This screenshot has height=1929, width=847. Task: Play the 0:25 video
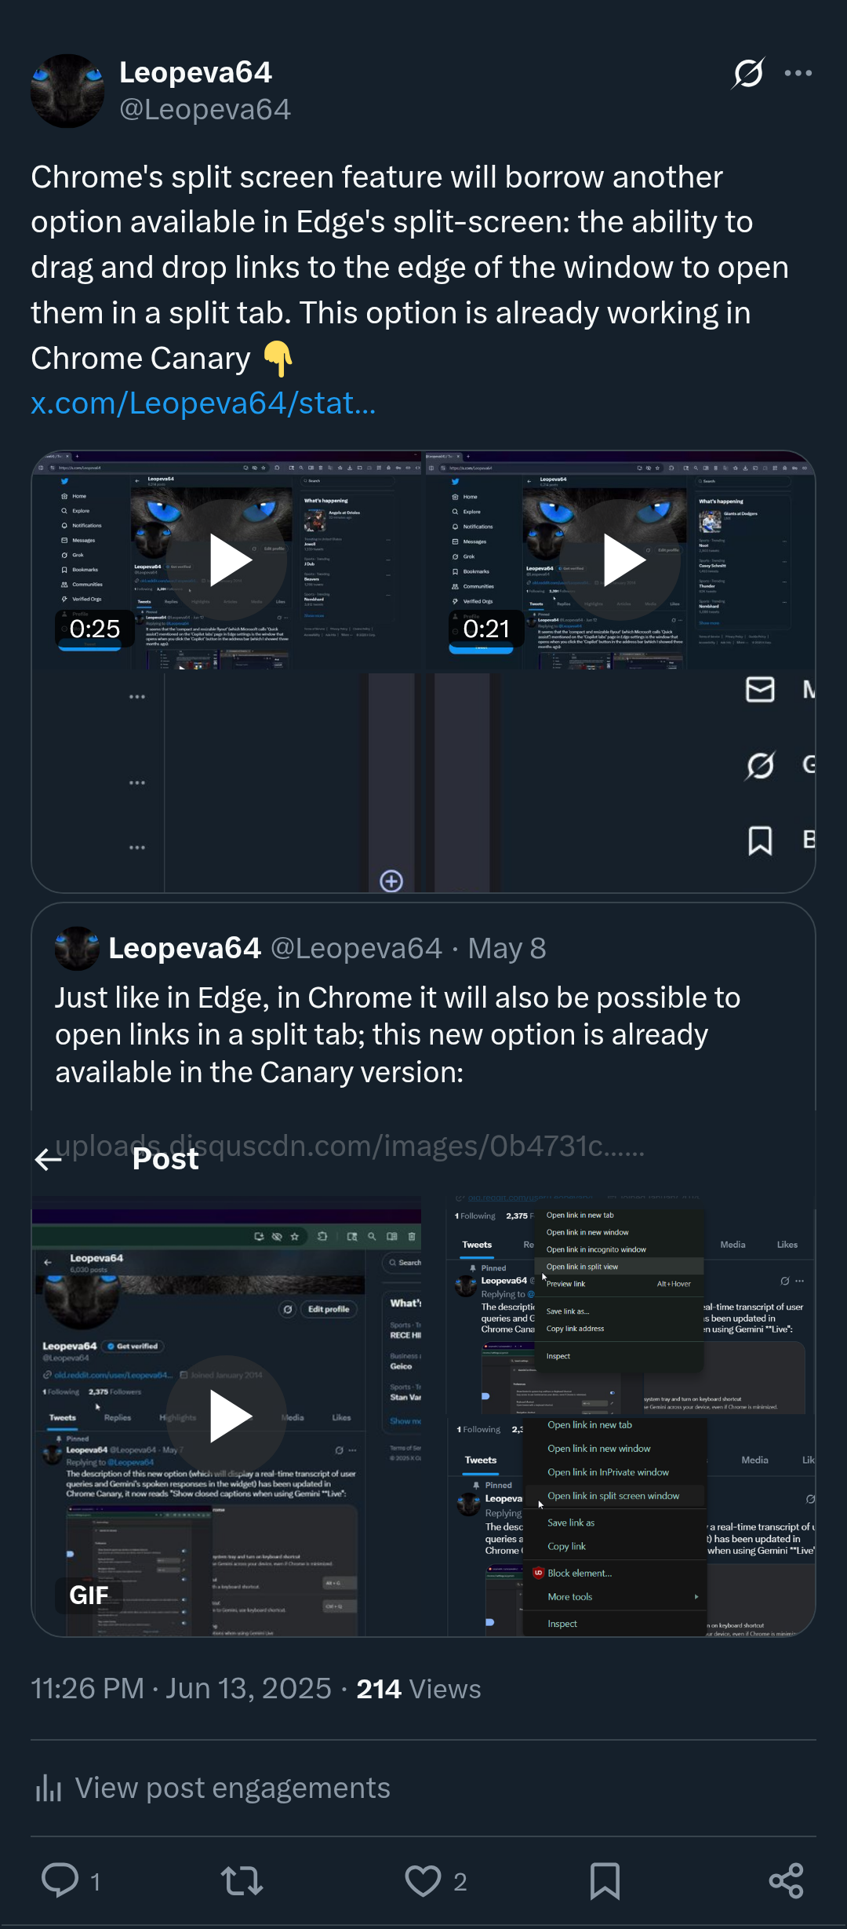pyautogui.click(x=227, y=560)
